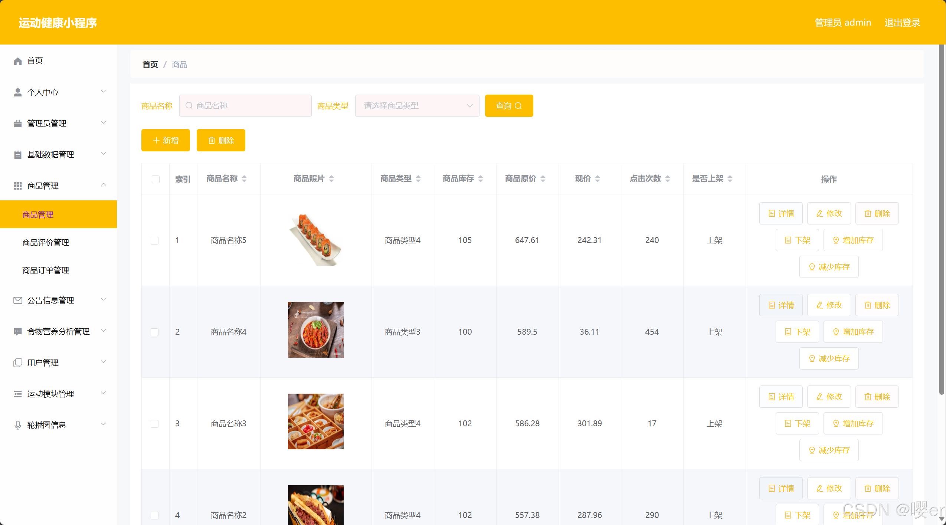
Task: Click the sort arrows on the 点击次数 column
Action: click(x=668, y=179)
